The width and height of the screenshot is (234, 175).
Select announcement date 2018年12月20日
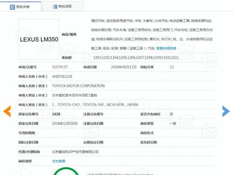65,123
